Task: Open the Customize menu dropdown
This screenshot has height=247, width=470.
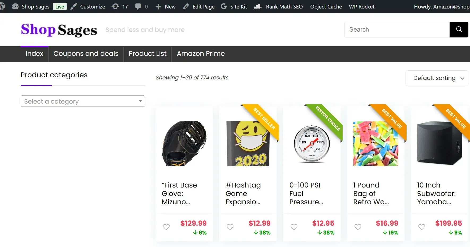Action: coord(88,6)
